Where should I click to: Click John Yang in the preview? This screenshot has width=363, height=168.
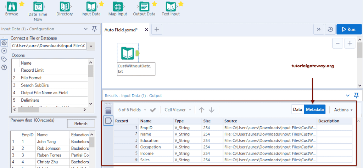46,142
